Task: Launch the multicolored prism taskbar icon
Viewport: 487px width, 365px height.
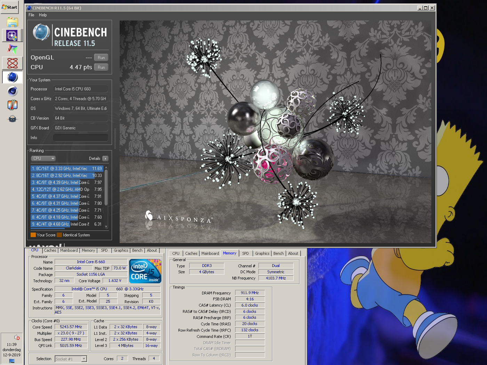Action: [13, 49]
